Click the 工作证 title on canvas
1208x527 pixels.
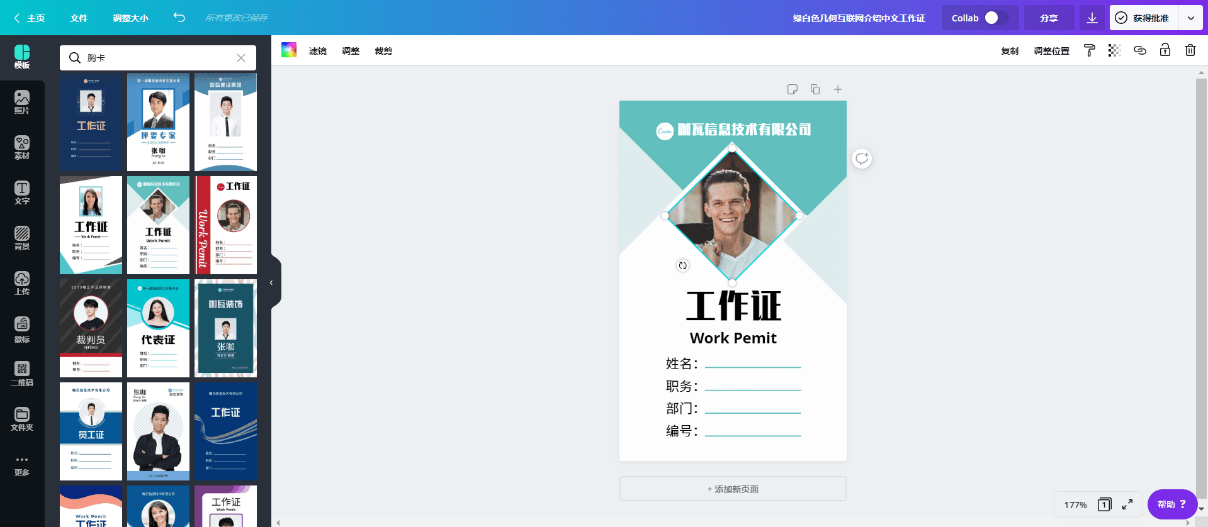click(733, 306)
